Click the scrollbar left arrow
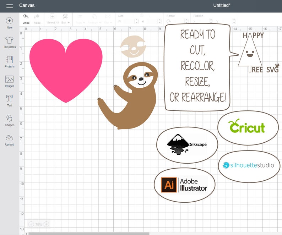This screenshot has height=235, width=282. (x=26, y=234)
